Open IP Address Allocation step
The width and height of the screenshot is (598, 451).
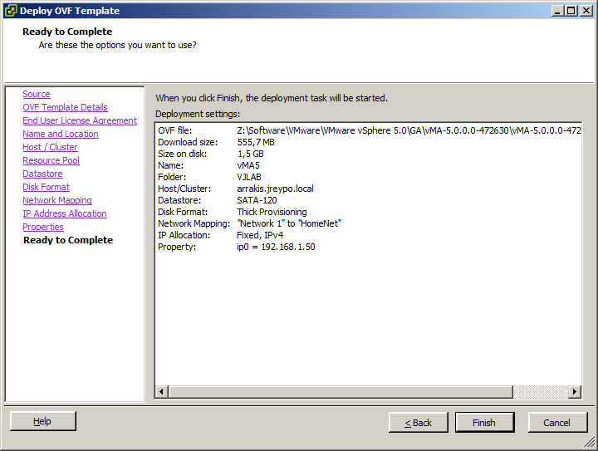(65, 213)
